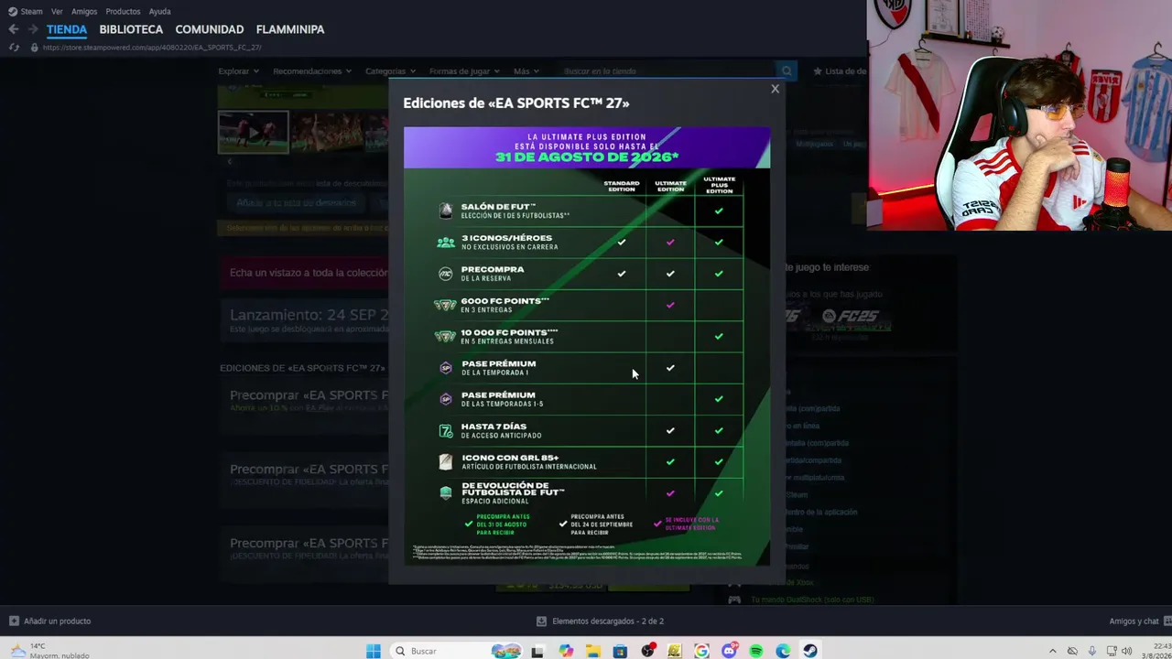Click the store search magnifier button
The image size is (1172, 659).
pyautogui.click(x=786, y=71)
